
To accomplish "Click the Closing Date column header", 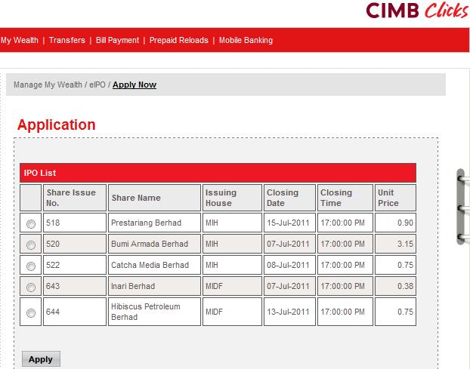I will click(289, 198).
